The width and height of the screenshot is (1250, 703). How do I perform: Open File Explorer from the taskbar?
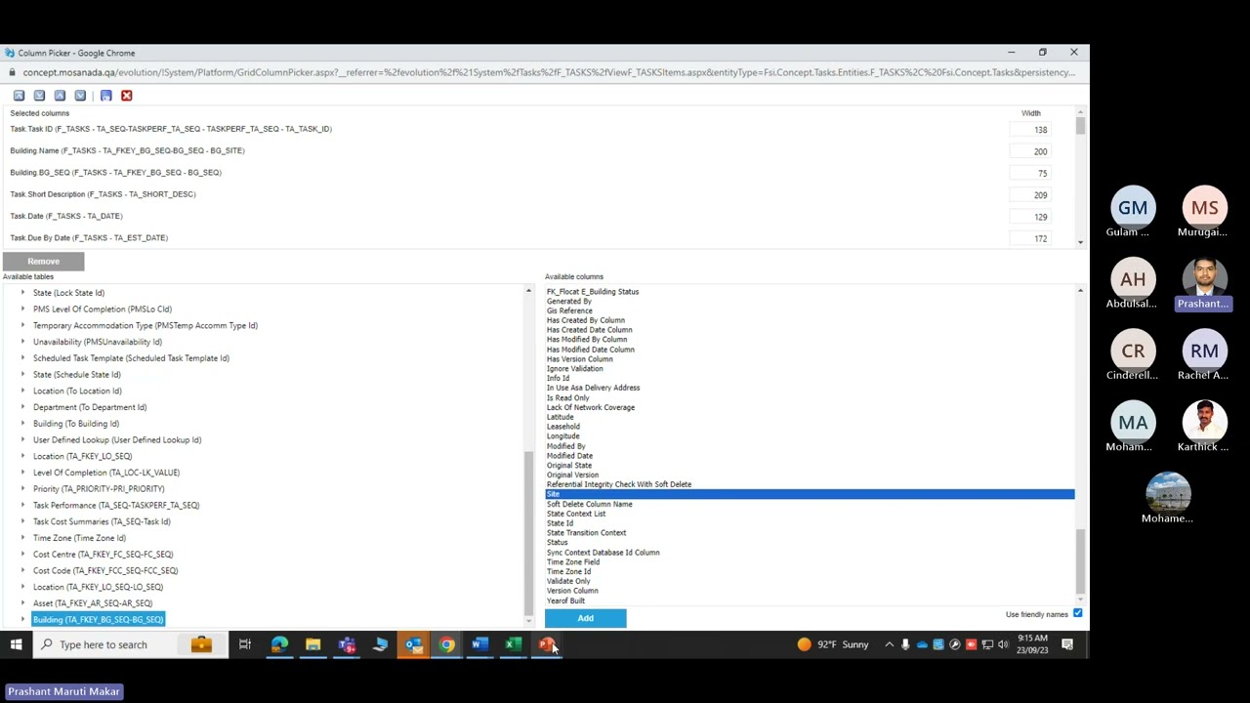pyautogui.click(x=312, y=644)
